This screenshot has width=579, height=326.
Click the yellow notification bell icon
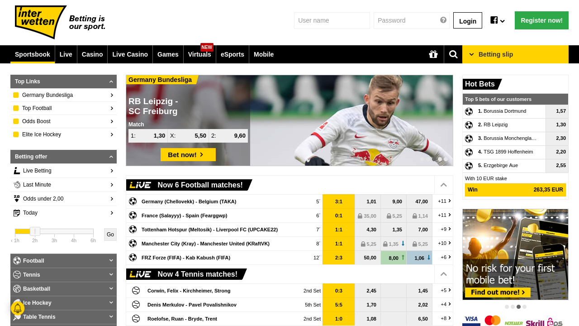[18, 308]
